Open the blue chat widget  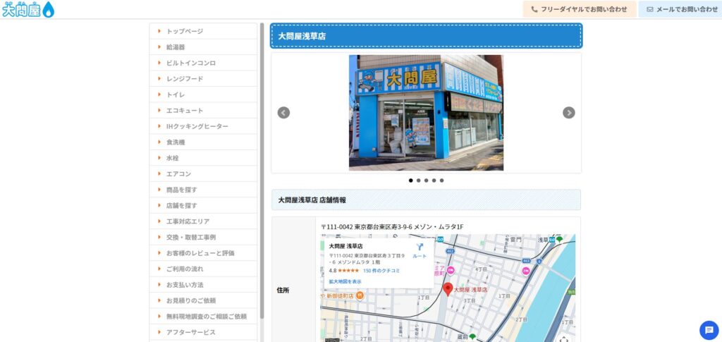tap(709, 330)
